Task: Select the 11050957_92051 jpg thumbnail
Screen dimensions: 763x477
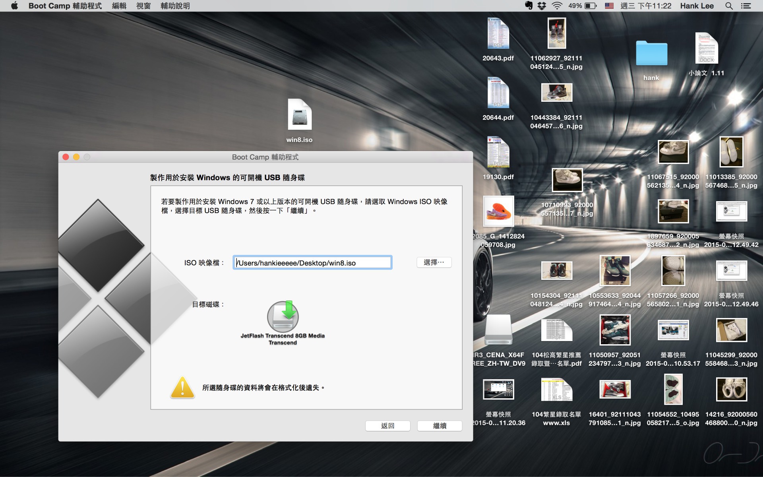Action: tap(615, 330)
